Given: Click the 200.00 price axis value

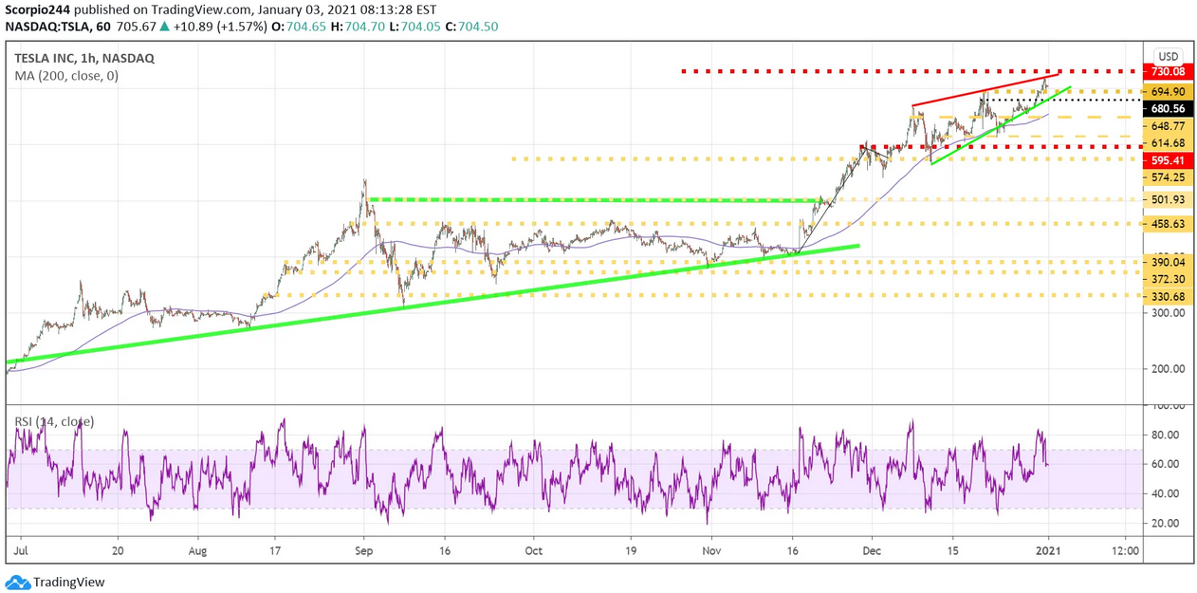Looking at the screenshot, I should [x=1168, y=369].
